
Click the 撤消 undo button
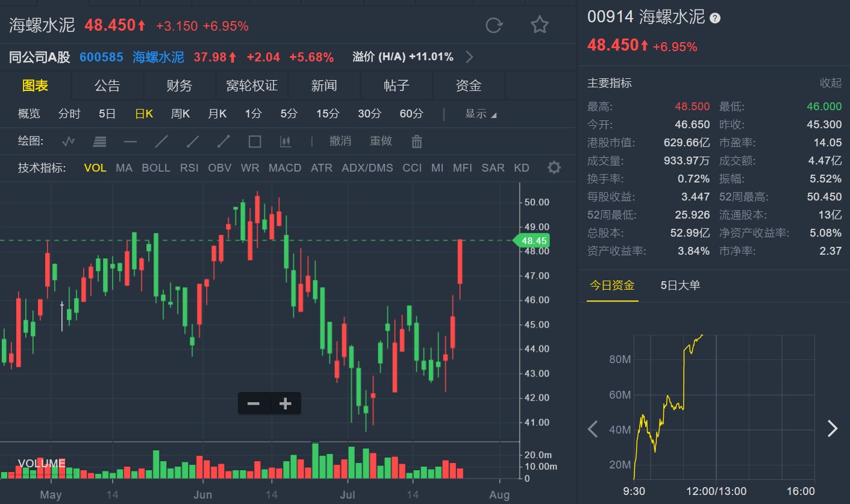point(340,141)
